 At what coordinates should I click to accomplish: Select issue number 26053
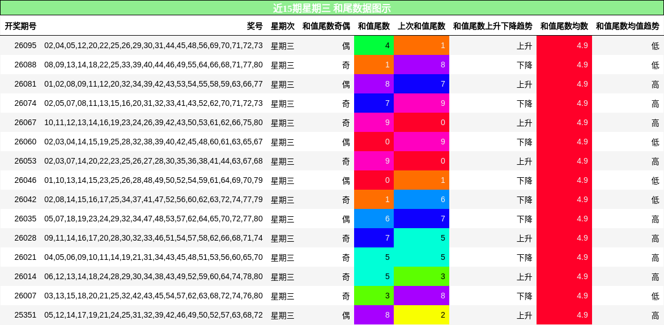coord(25,161)
